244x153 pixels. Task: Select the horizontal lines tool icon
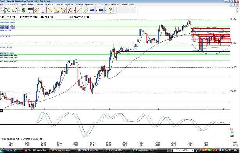[x=30, y=10]
